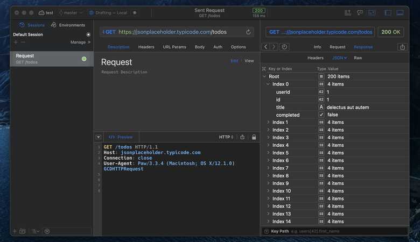This screenshot has height=242, width=420.
Task: Select the Request GET /todos sidebar item
Action: (x=52, y=59)
